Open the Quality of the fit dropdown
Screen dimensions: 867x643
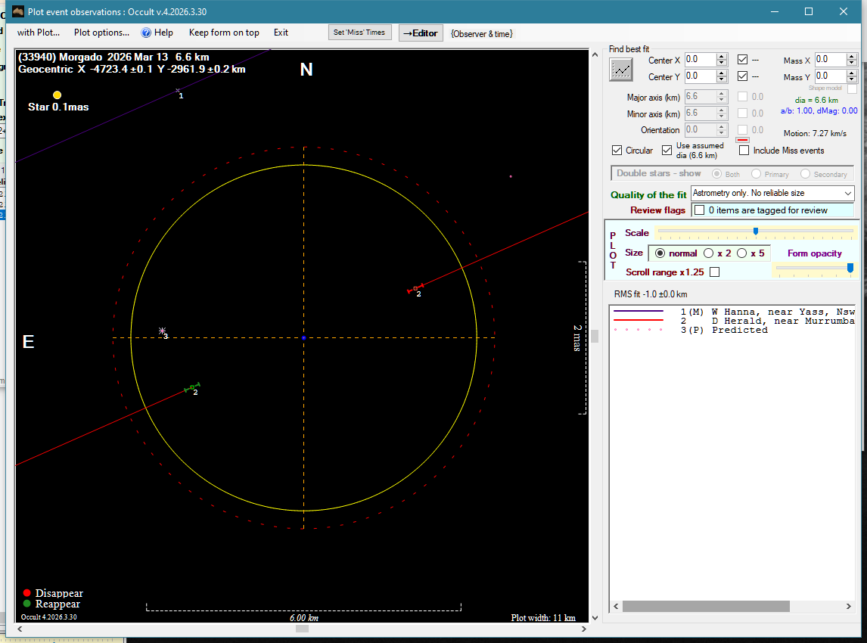click(846, 194)
